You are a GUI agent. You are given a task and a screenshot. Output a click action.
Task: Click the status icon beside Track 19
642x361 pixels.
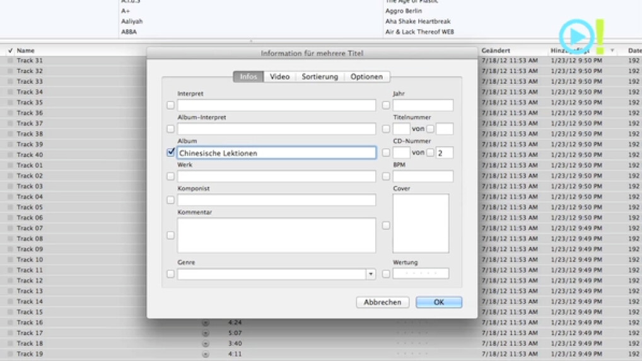206,354
